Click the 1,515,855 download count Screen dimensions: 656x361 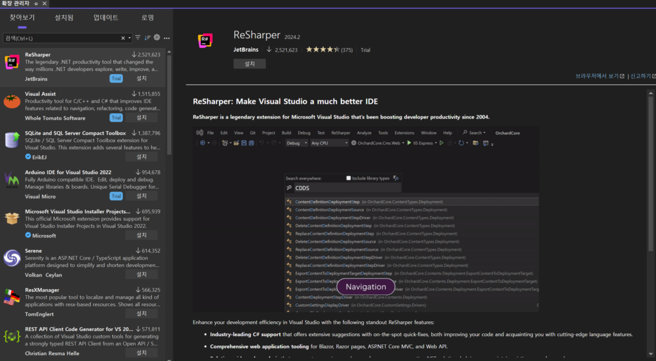pyautogui.click(x=149, y=94)
